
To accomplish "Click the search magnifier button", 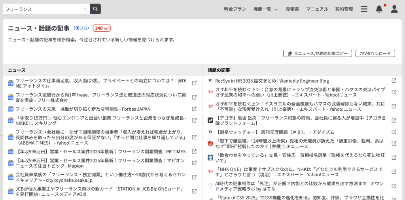I will (x=95, y=9).
